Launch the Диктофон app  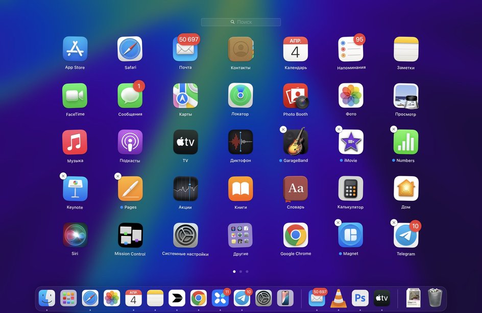(x=240, y=142)
